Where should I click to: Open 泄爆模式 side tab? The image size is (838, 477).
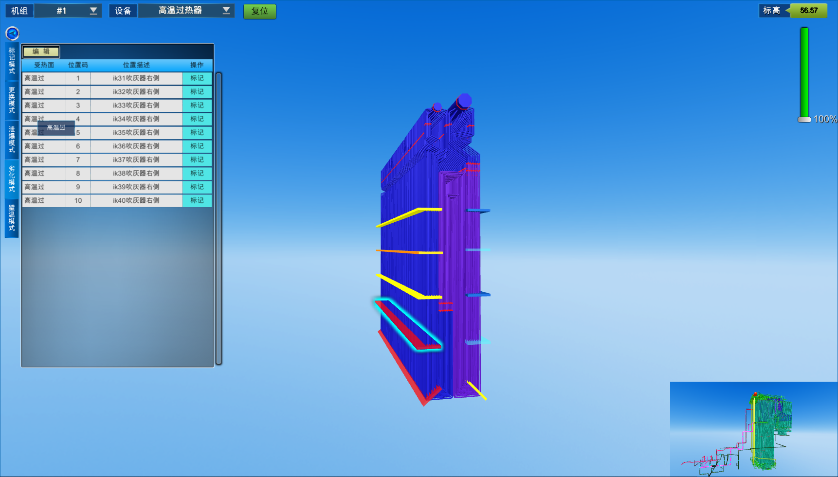coord(12,140)
